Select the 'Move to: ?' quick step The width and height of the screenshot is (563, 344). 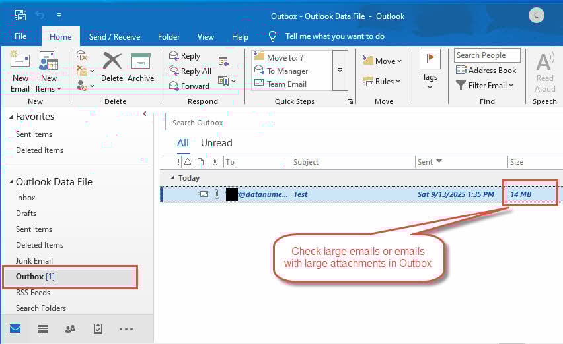tap(279, 57)
